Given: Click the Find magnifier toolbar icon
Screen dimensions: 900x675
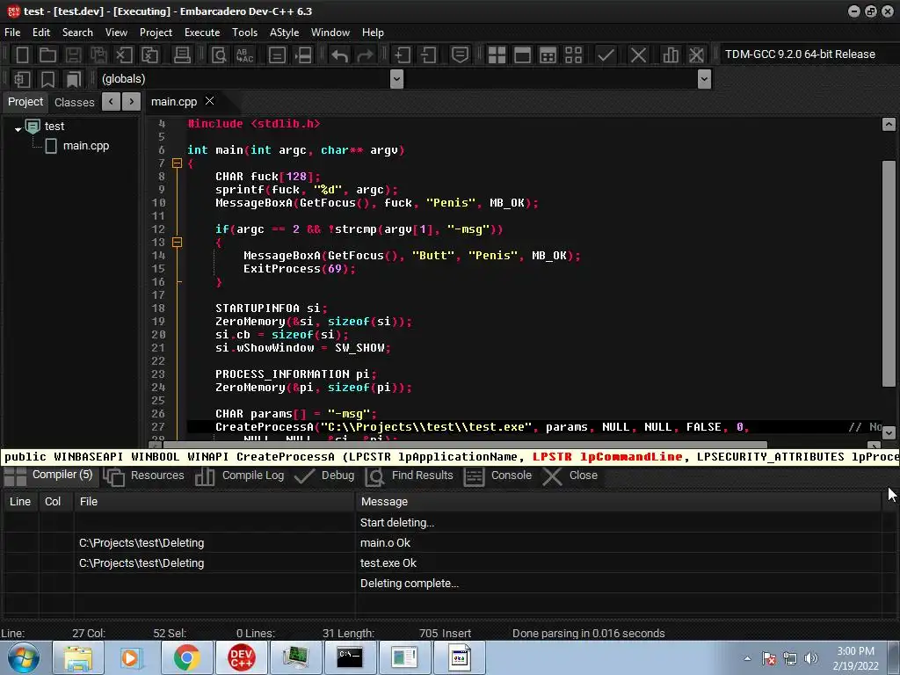Looking at the screenshot, I should [219, 55].
